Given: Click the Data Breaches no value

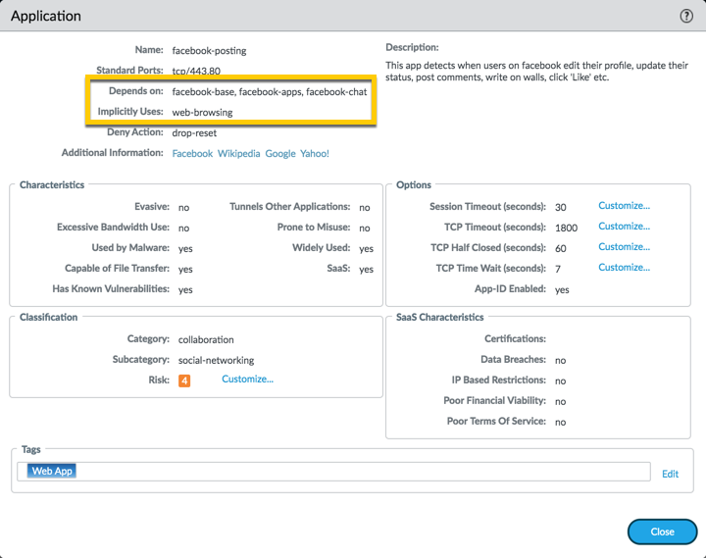Looking at the screenshot, I should (560, 360).
